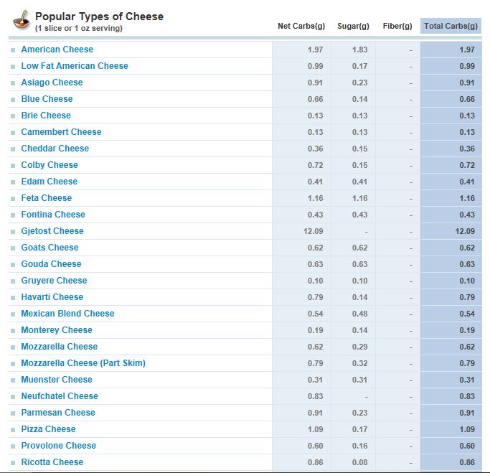View the Cheddar Cheese details
490x473 pixels.
pos(55,149)
